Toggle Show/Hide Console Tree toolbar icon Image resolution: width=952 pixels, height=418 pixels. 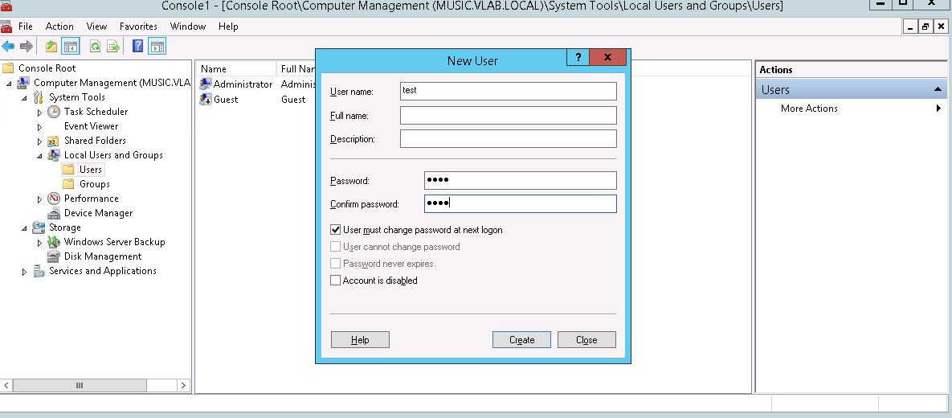[71, 46]
